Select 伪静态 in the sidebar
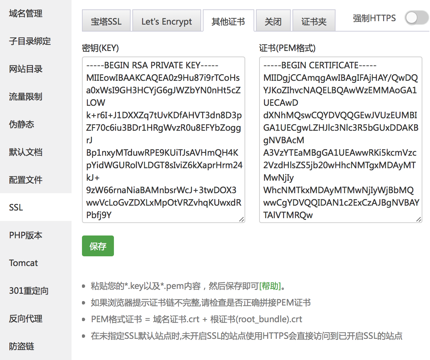 (x=36, y=124)
